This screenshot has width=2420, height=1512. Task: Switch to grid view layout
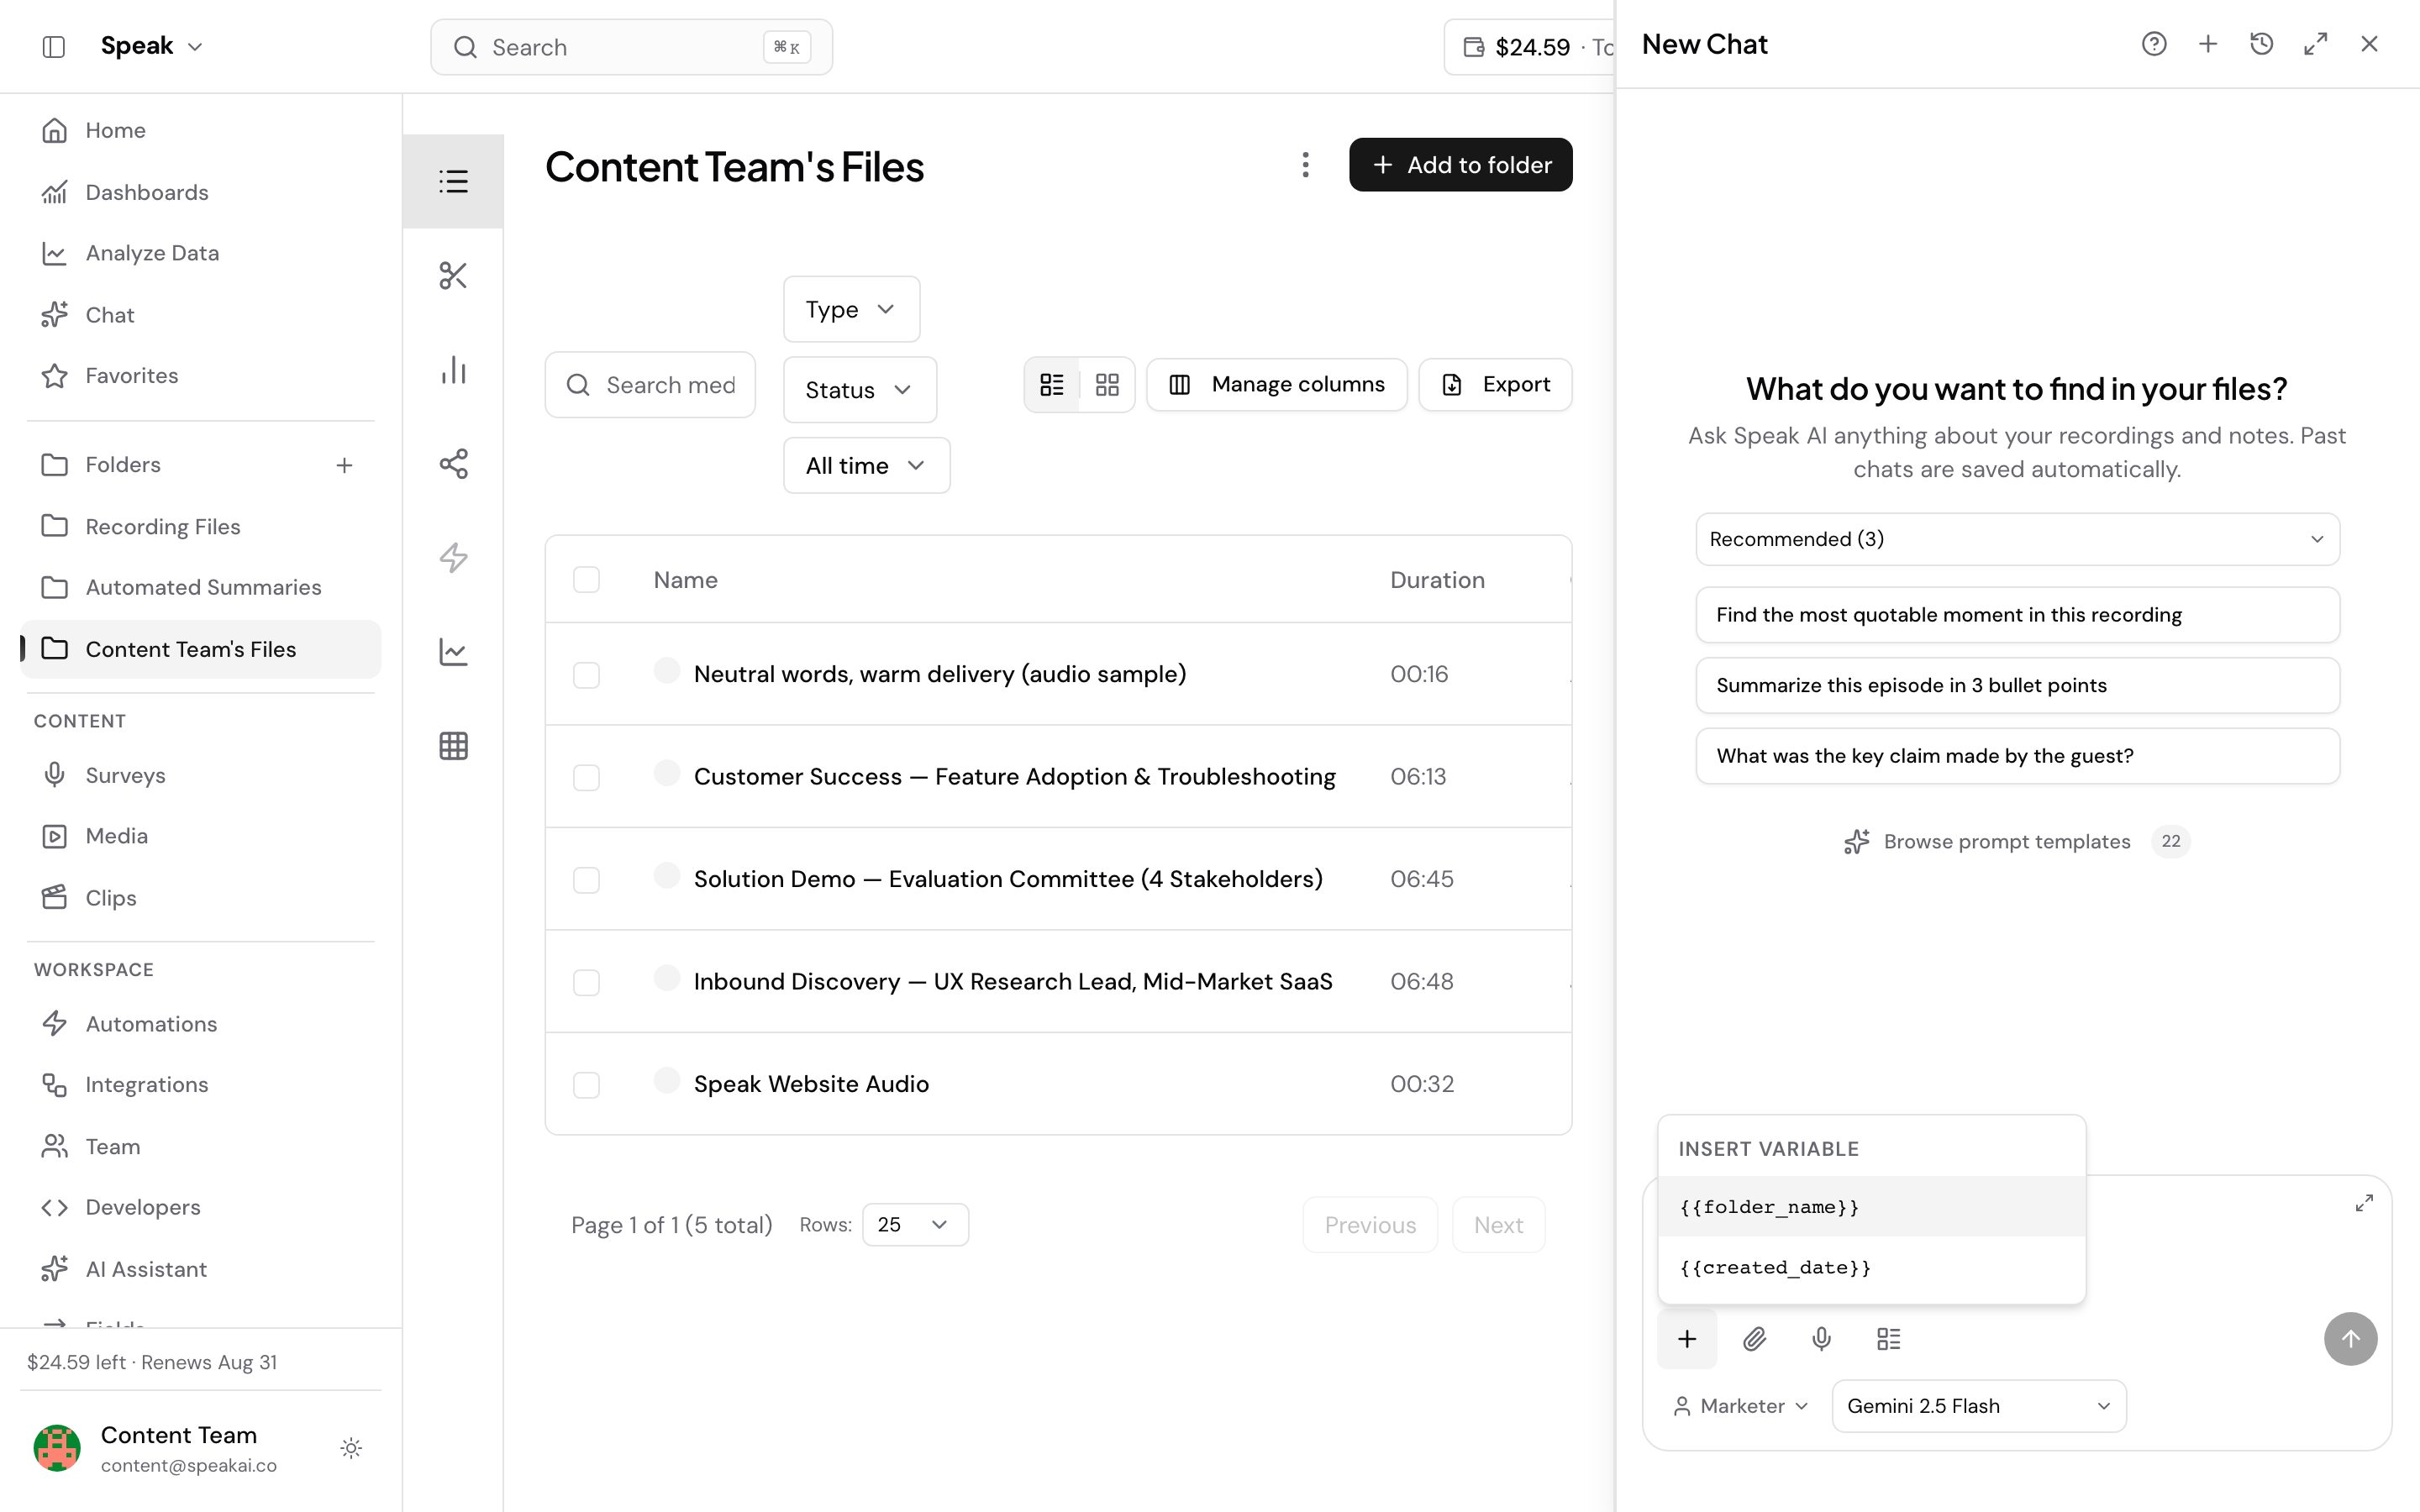[1107, 385]
